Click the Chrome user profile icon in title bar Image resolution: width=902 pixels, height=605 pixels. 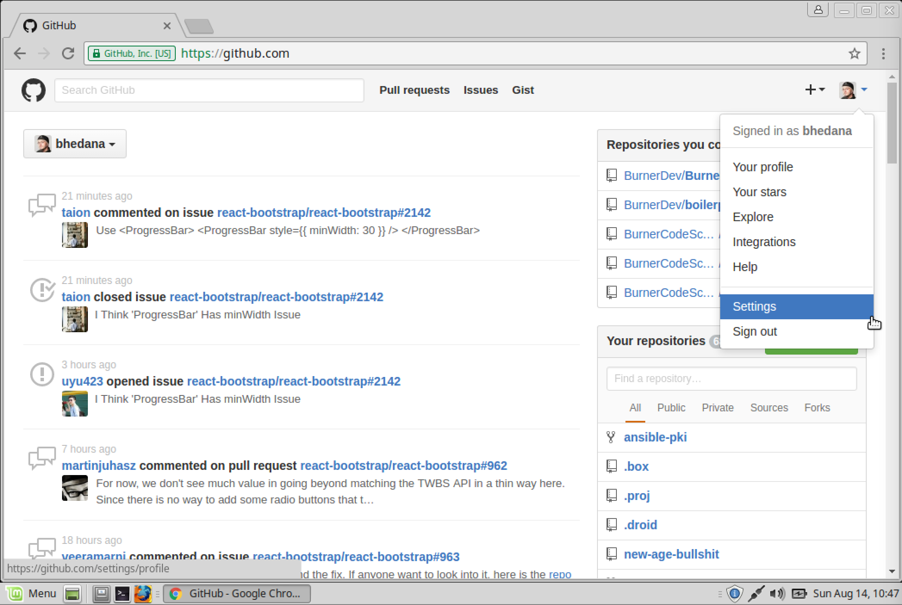click(818, 10)
